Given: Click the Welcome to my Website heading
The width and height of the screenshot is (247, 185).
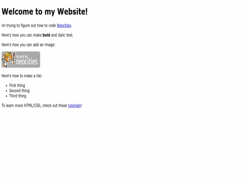Looking at the screenshot, I should (x=44, y=11).
